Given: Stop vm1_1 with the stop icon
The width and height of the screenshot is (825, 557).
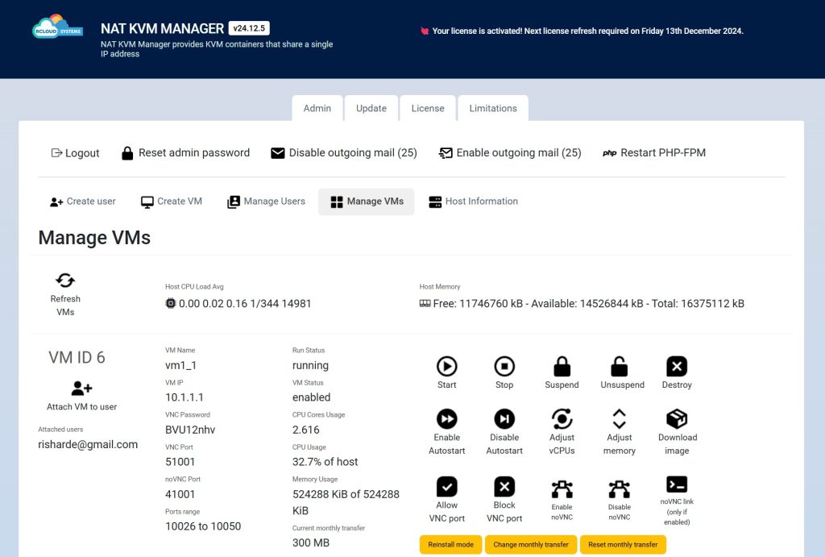Looking at the screenshot, I should (504, 367).
